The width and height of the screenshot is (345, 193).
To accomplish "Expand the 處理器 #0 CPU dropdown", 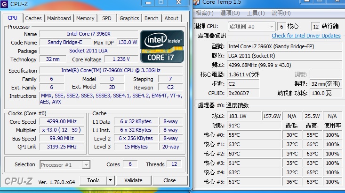I will (x=251, y=27).
